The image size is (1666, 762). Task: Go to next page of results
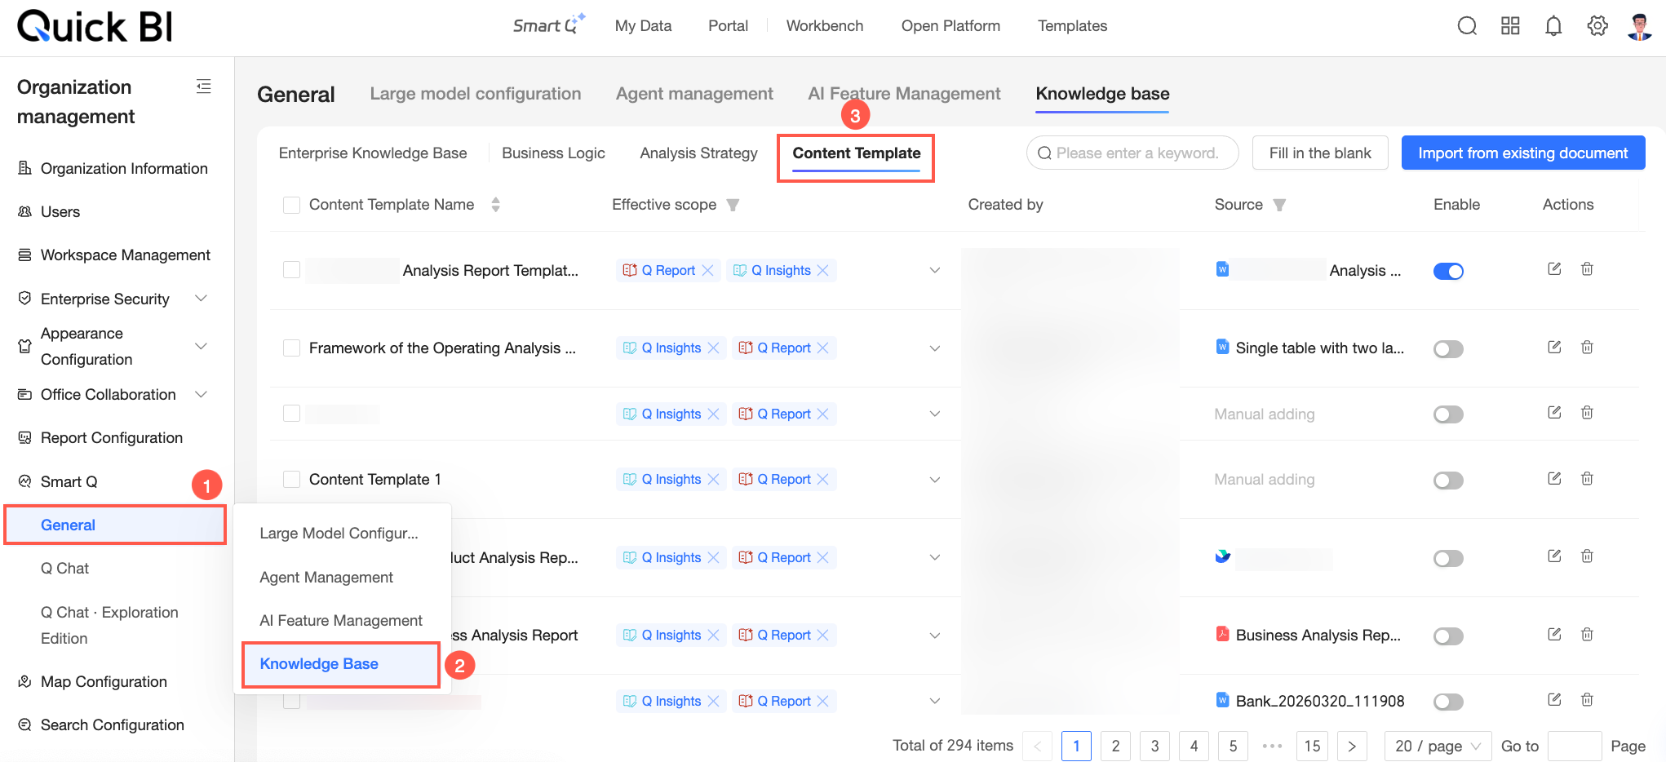pyautogui.click(x=1352, y=746)
